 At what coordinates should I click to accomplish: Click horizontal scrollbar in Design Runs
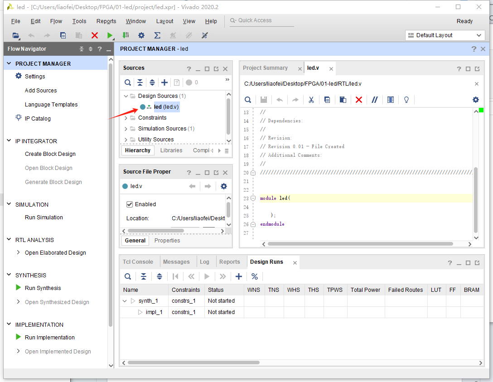click(193, 363)
